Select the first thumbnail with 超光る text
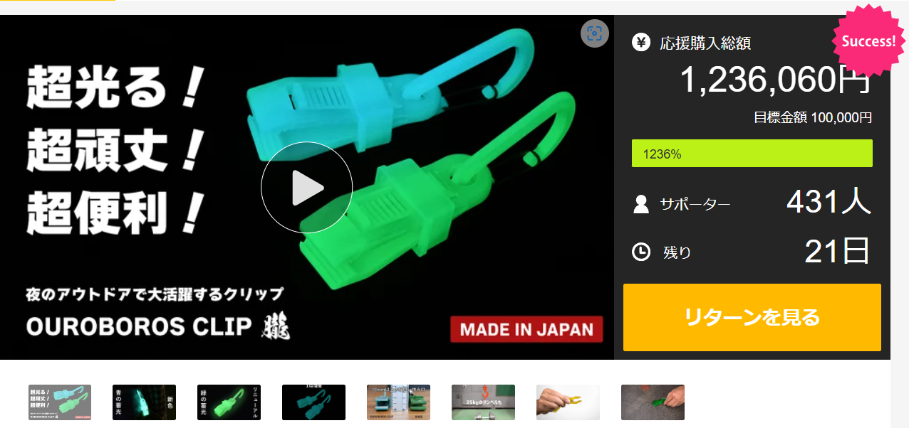 60,402
